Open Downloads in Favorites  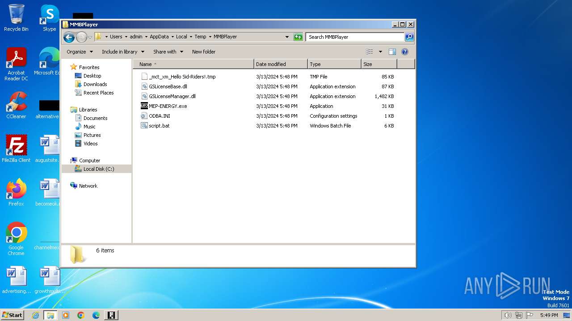(x=95, y=84)
